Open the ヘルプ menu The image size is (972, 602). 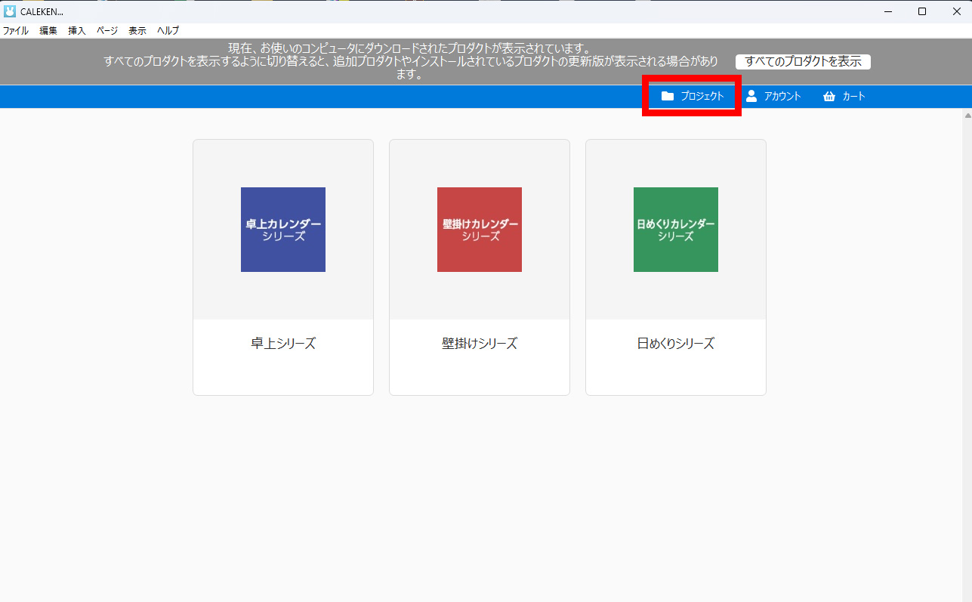tap(168, 31)
